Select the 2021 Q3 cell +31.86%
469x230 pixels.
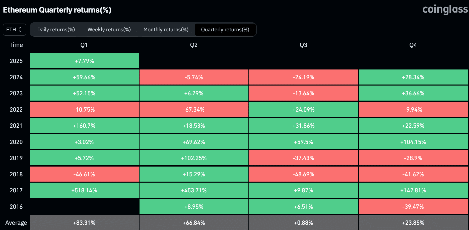304,125
